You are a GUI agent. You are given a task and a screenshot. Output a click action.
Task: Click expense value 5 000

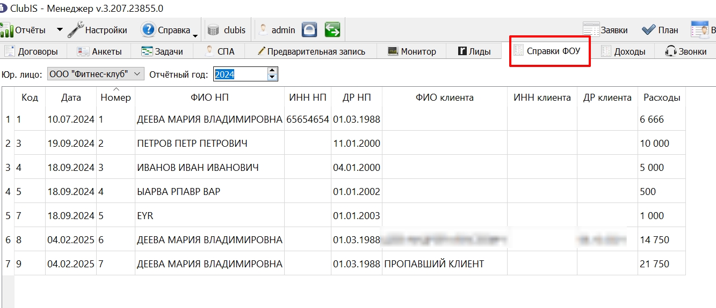tap(662, 168)
